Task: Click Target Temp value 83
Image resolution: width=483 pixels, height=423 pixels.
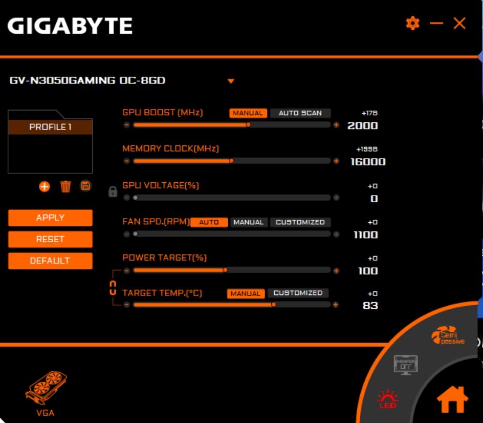Action: [x=370, y=306]
